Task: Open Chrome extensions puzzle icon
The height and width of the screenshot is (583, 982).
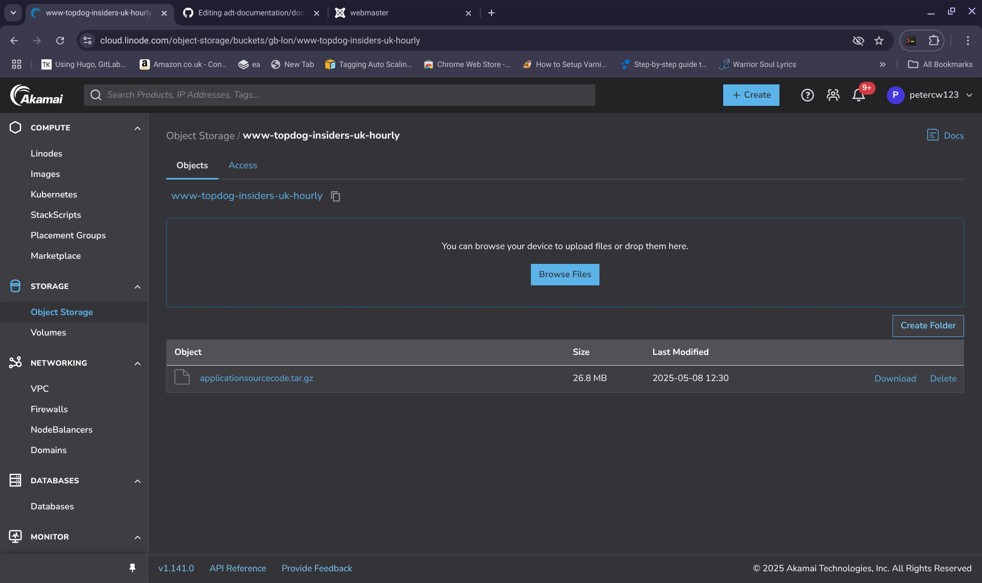Action: point(934,40)
